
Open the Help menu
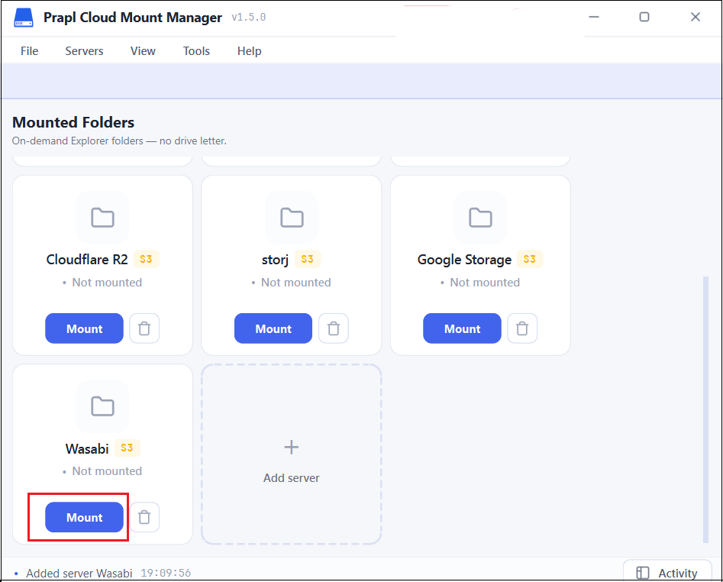(x=250, y=50)
